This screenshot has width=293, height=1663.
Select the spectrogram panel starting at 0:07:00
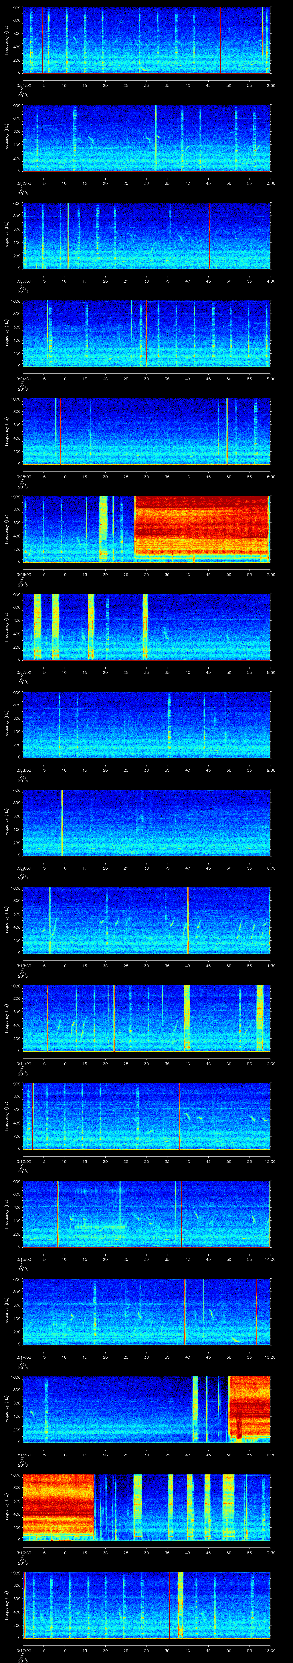(147, 627)
